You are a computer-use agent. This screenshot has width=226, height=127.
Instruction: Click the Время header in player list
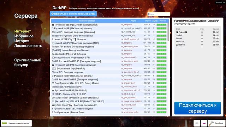coord(216,29)
